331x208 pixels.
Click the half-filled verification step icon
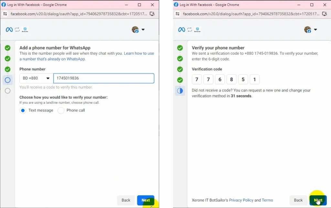180,91
